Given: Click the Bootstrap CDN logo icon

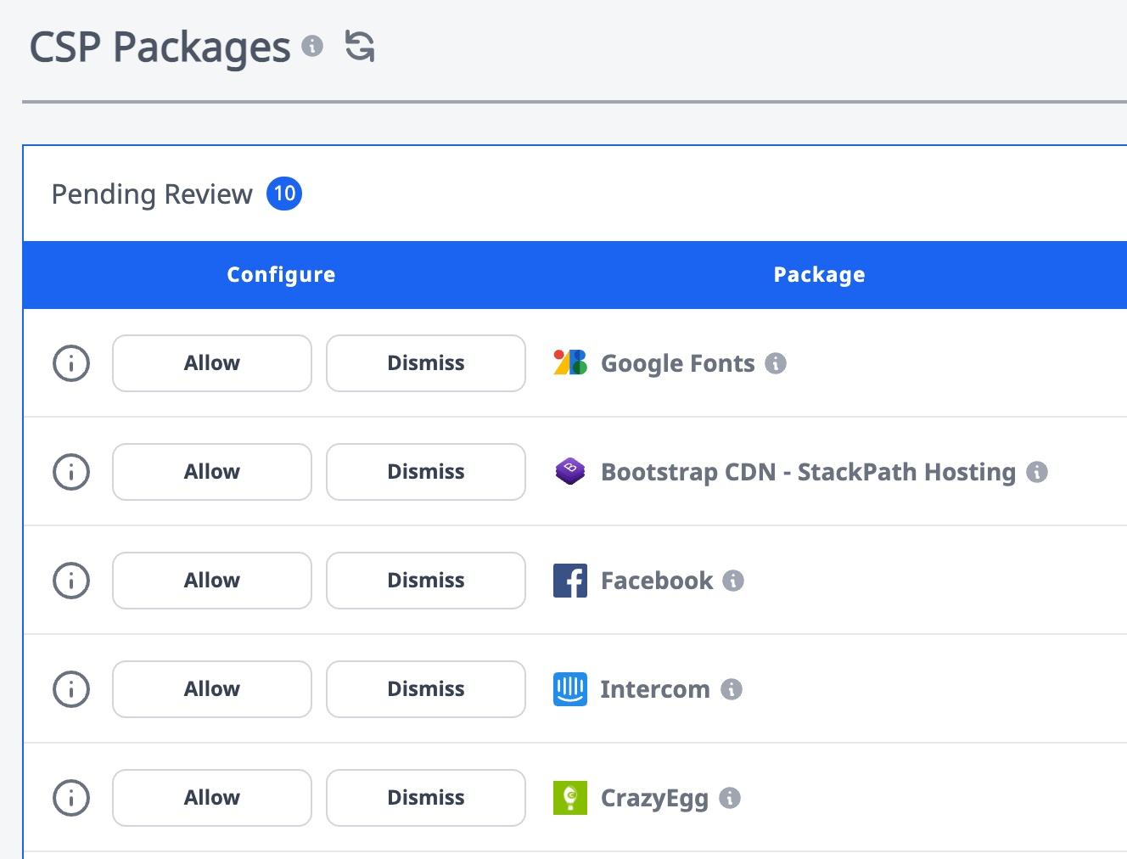Looking at the screenshot, I should [x=570, y=471].
